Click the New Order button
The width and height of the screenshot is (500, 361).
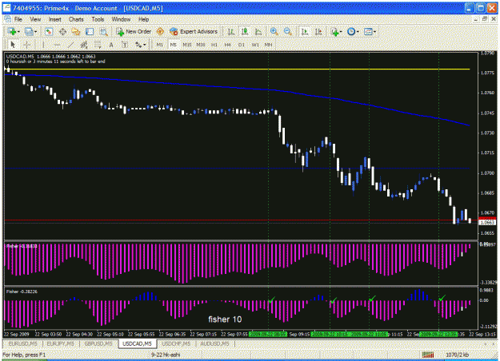coord(134,31)
